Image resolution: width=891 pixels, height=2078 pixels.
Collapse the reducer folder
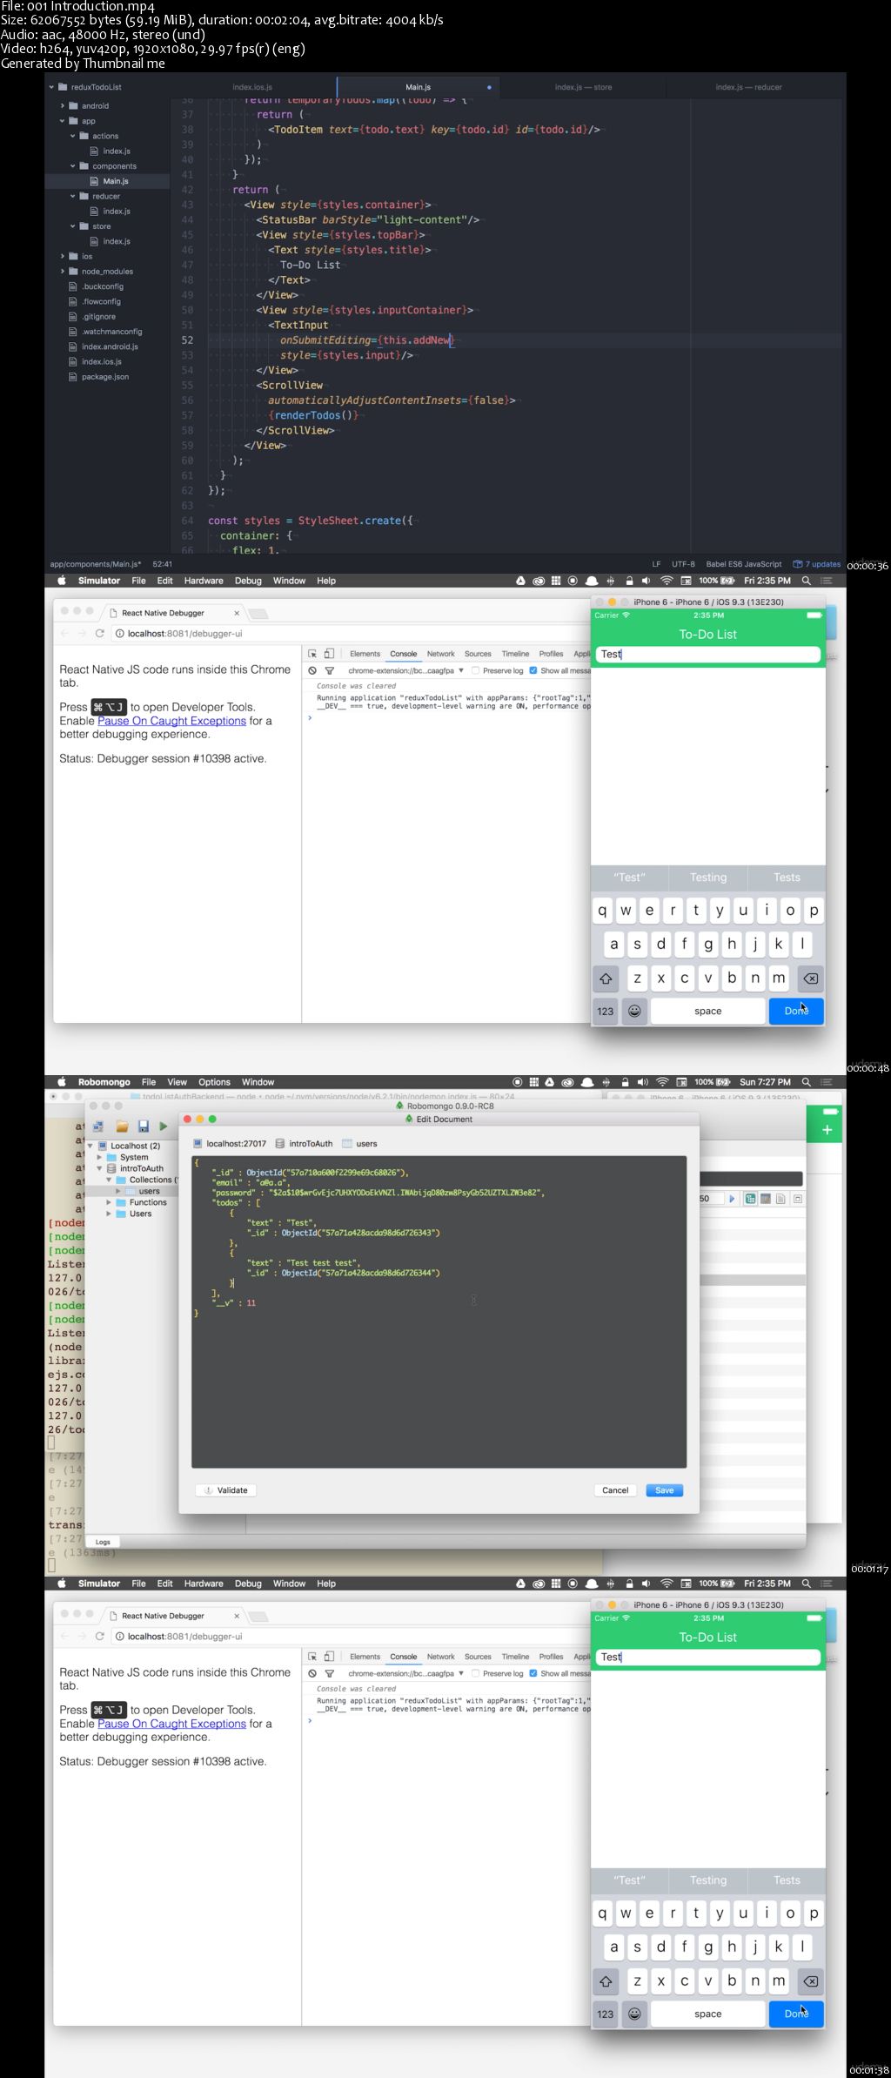click(73, 197)
